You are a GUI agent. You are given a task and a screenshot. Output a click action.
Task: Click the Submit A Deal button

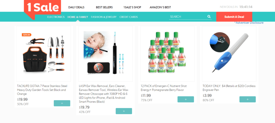(234, 17)
